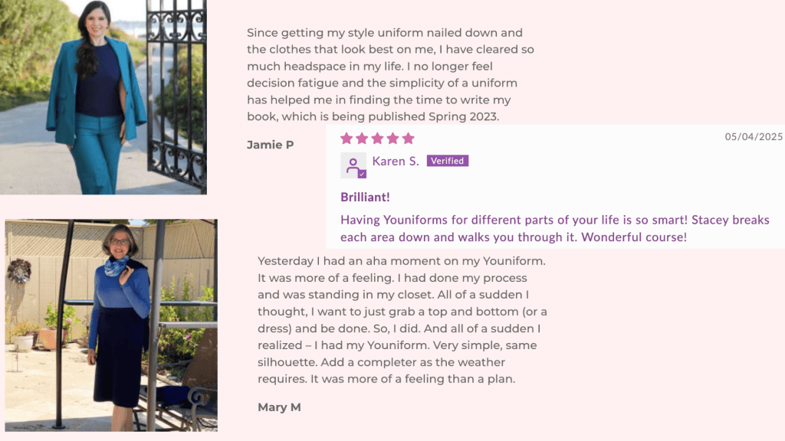Image resolution: width=785 pixels, height=441 pixels.
Task: Open the photo of woman with blue scarf
Action: (x=110, y=325)
